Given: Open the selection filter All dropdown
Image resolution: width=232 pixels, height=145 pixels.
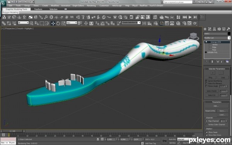Looking at the screenshot, I should coord(23,23).
